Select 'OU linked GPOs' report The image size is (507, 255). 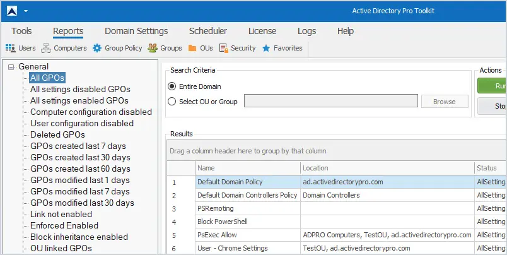tap(61, 248)
